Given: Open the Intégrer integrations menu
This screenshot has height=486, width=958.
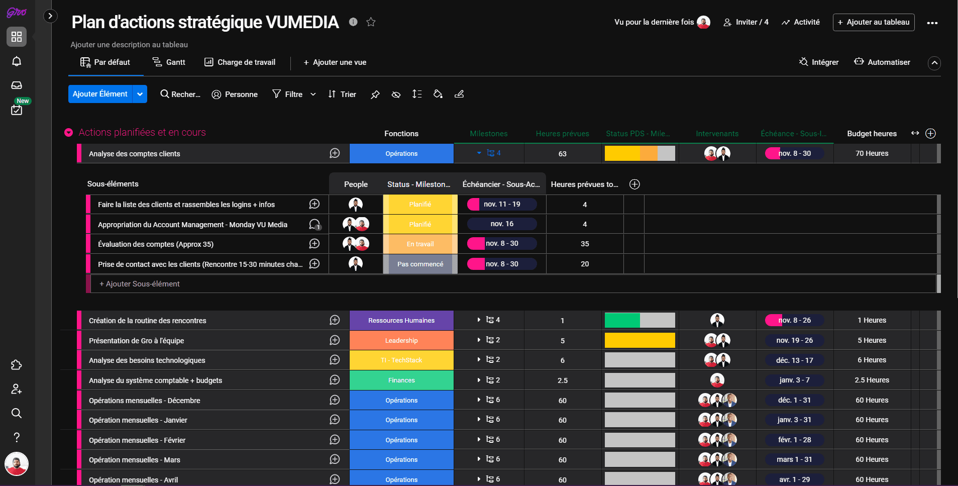Looking at the screenshot, I should 819,62.
